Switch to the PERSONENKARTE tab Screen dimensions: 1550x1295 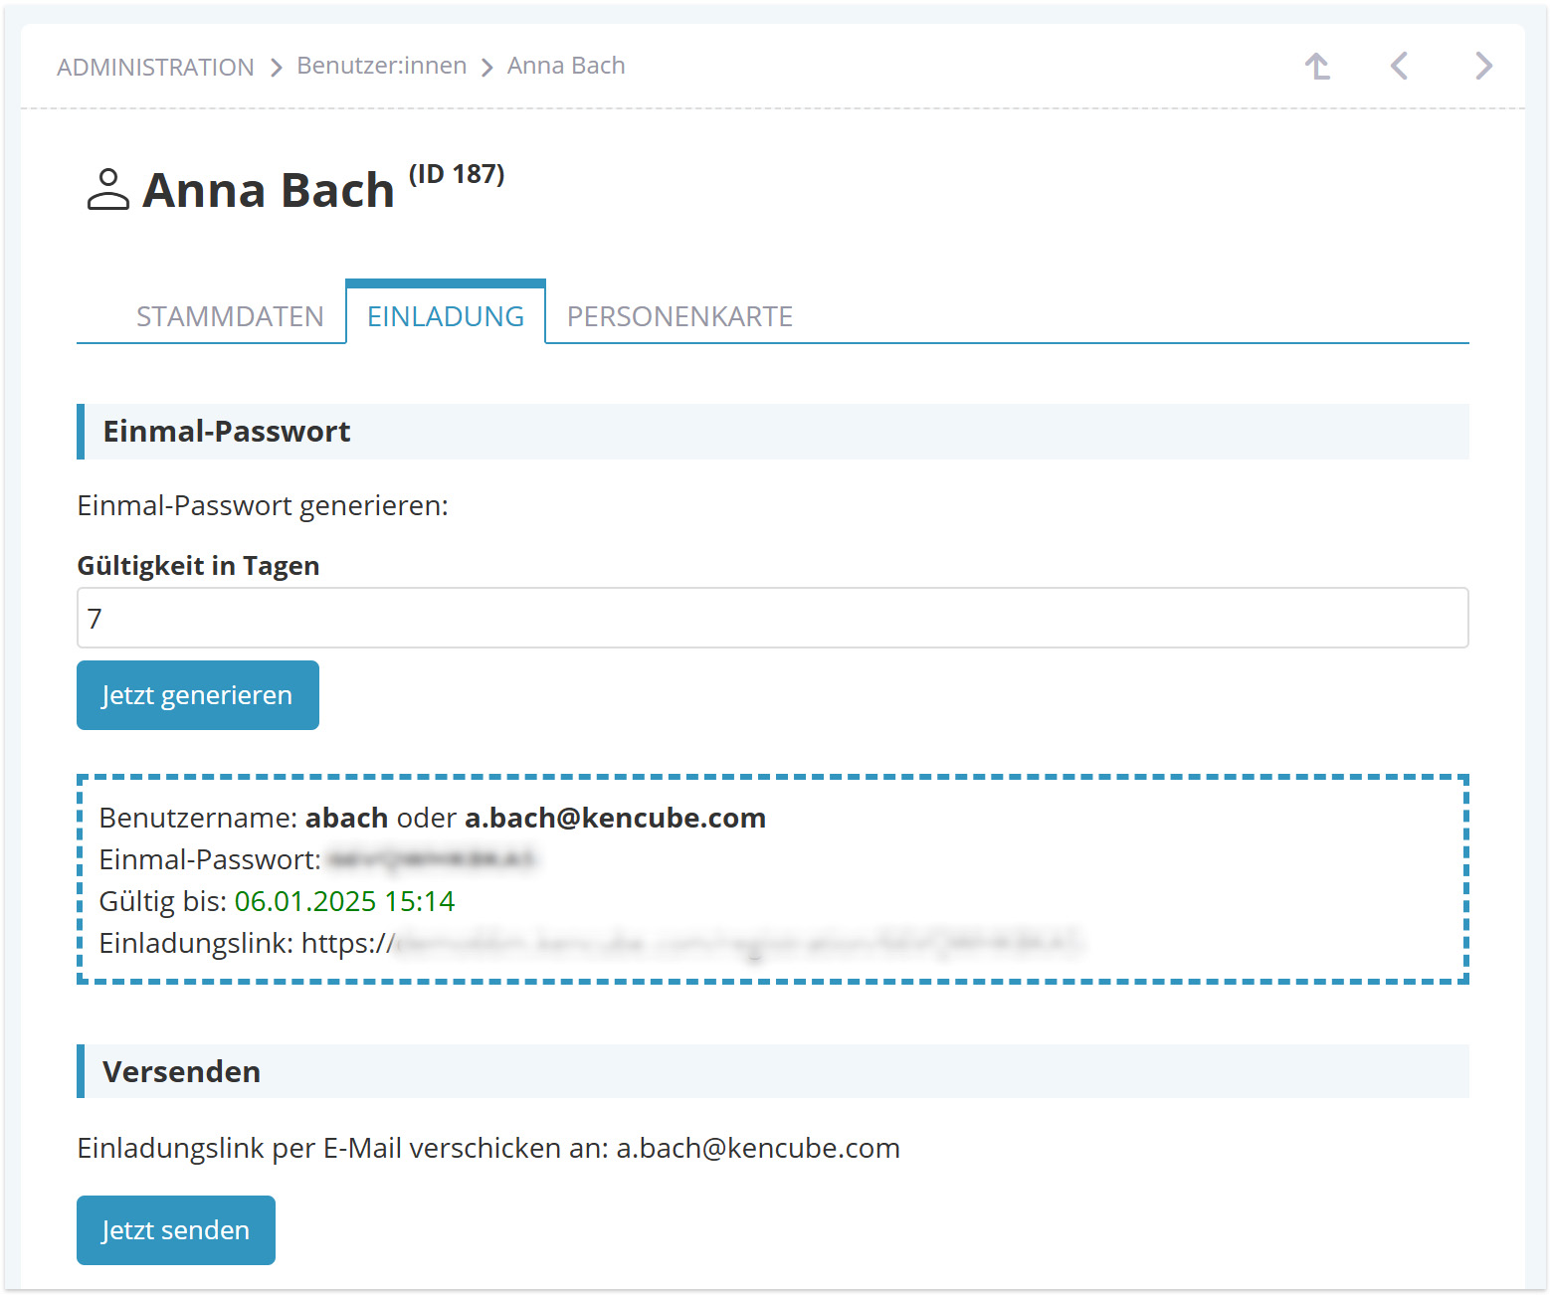click(679, 316)
